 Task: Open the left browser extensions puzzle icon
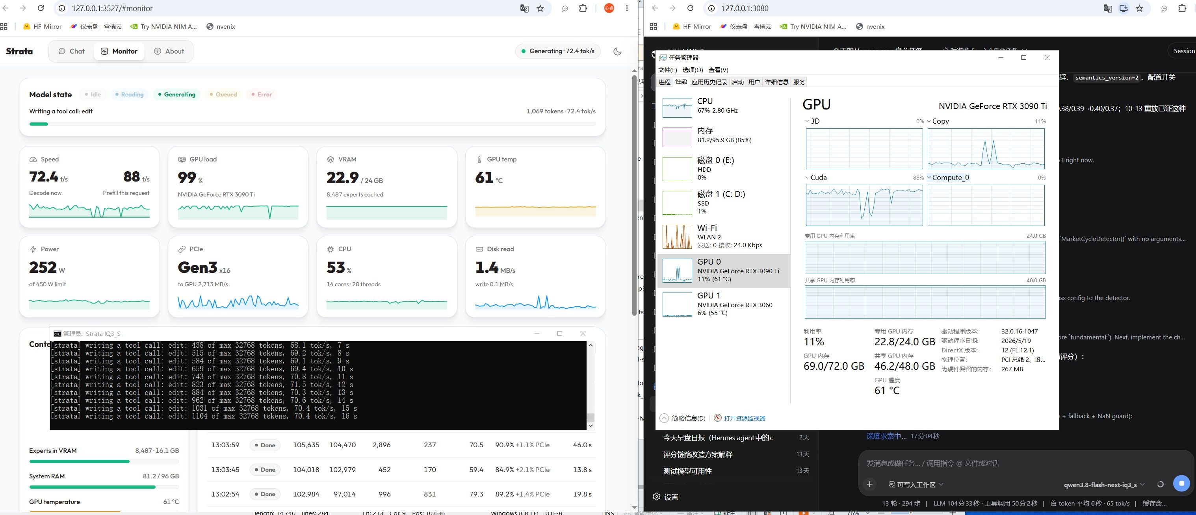pos(583,8)
